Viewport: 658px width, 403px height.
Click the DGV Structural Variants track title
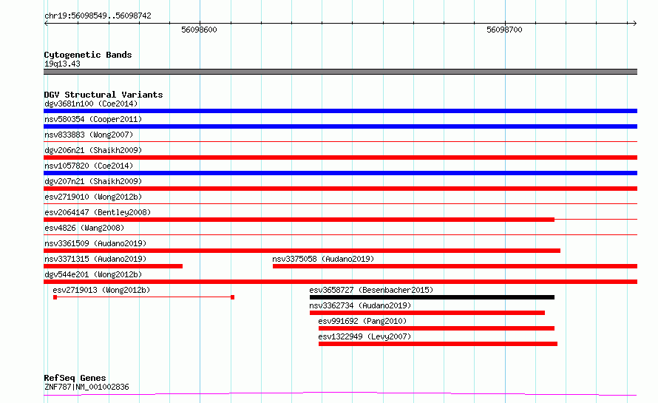click(104, 95)
